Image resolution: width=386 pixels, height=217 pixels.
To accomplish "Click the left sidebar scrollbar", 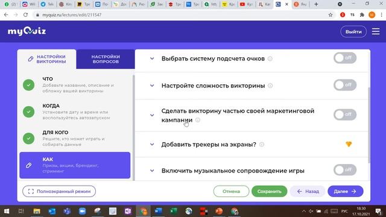I will [134, 127].
